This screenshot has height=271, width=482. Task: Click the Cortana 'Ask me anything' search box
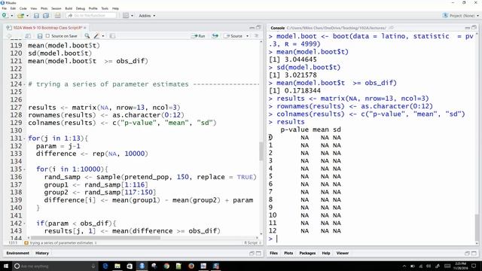(x=55, y=266)
